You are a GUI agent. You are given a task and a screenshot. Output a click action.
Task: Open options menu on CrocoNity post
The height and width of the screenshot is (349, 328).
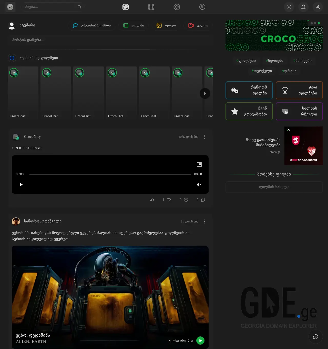(204, 137)
